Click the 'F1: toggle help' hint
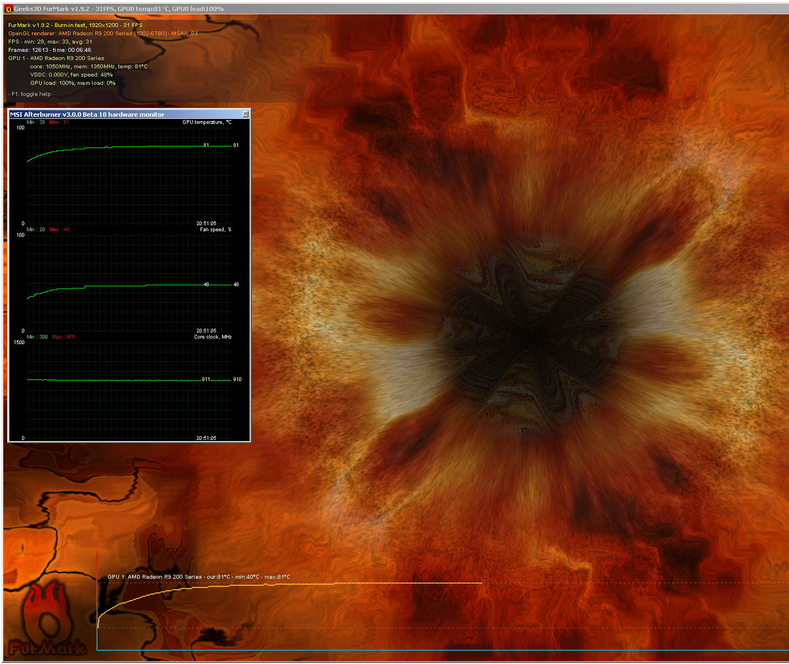The width and height of the screenshot is (789, 664). 30,94
